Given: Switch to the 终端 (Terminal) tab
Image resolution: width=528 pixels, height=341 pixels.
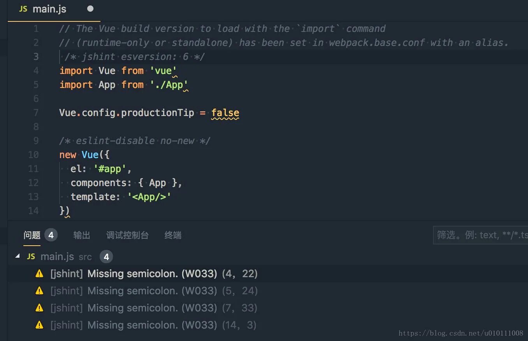Looking at the screenshot, I should point(173,235).
